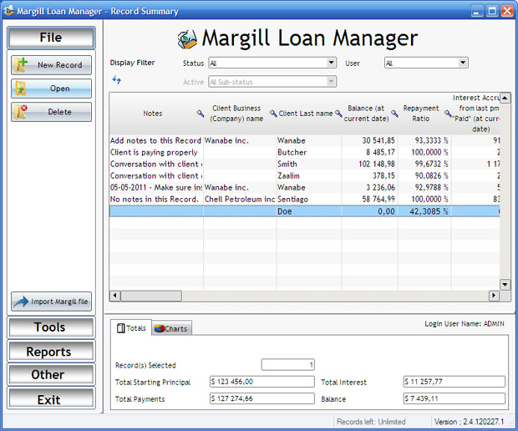Select the Butcher last name cell
This screenshot has width=518, height=431.
point(309,152)
